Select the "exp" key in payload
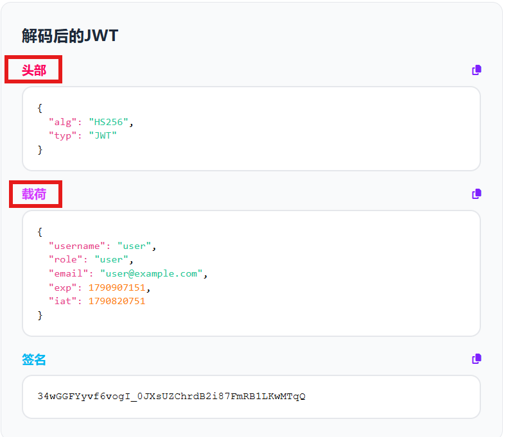The width and height of the screenshot is (506, 437). pos(62,287)
